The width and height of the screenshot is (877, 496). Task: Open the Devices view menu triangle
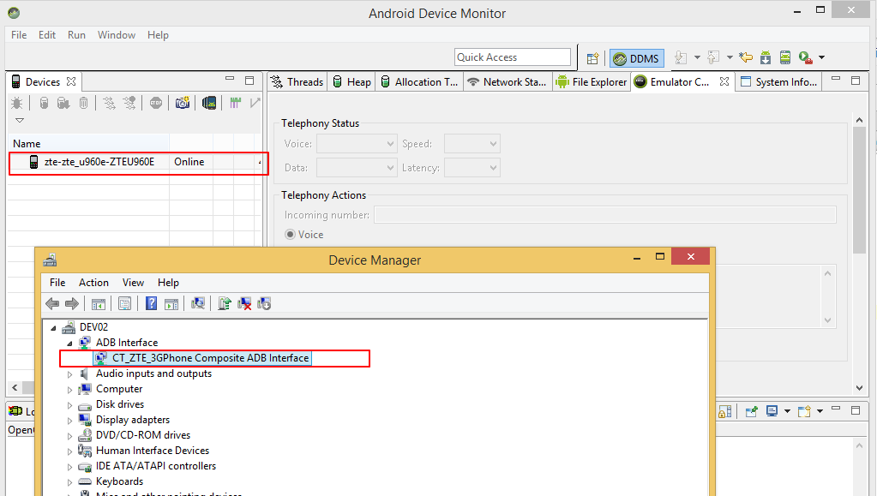pyautogui.click(x=20, y=120)
